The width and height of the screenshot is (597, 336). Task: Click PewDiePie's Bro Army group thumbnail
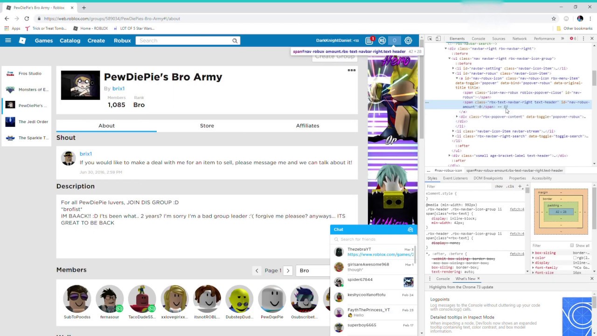point(80,85)
